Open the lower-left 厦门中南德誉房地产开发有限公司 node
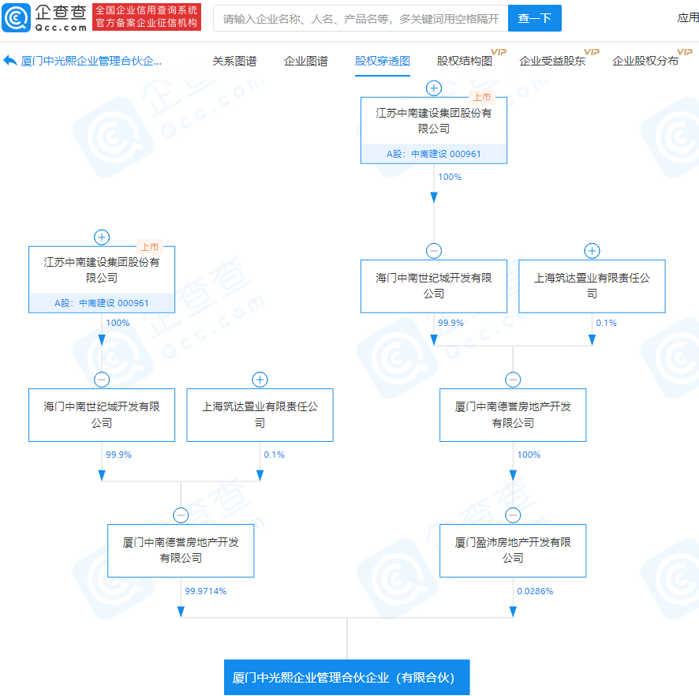Image resolution: width=699 pixels, height=696 pixels. tap(181, 551)
